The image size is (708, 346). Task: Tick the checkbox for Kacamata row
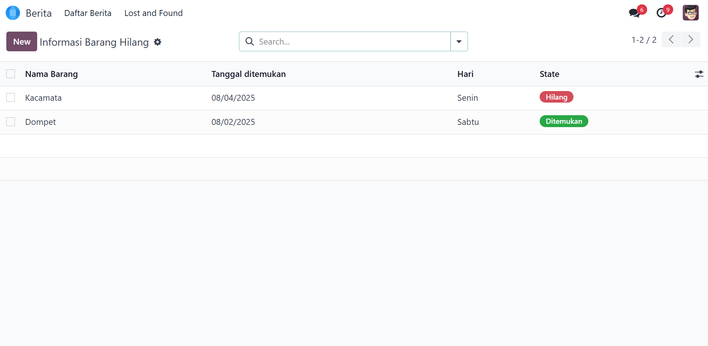11,98
